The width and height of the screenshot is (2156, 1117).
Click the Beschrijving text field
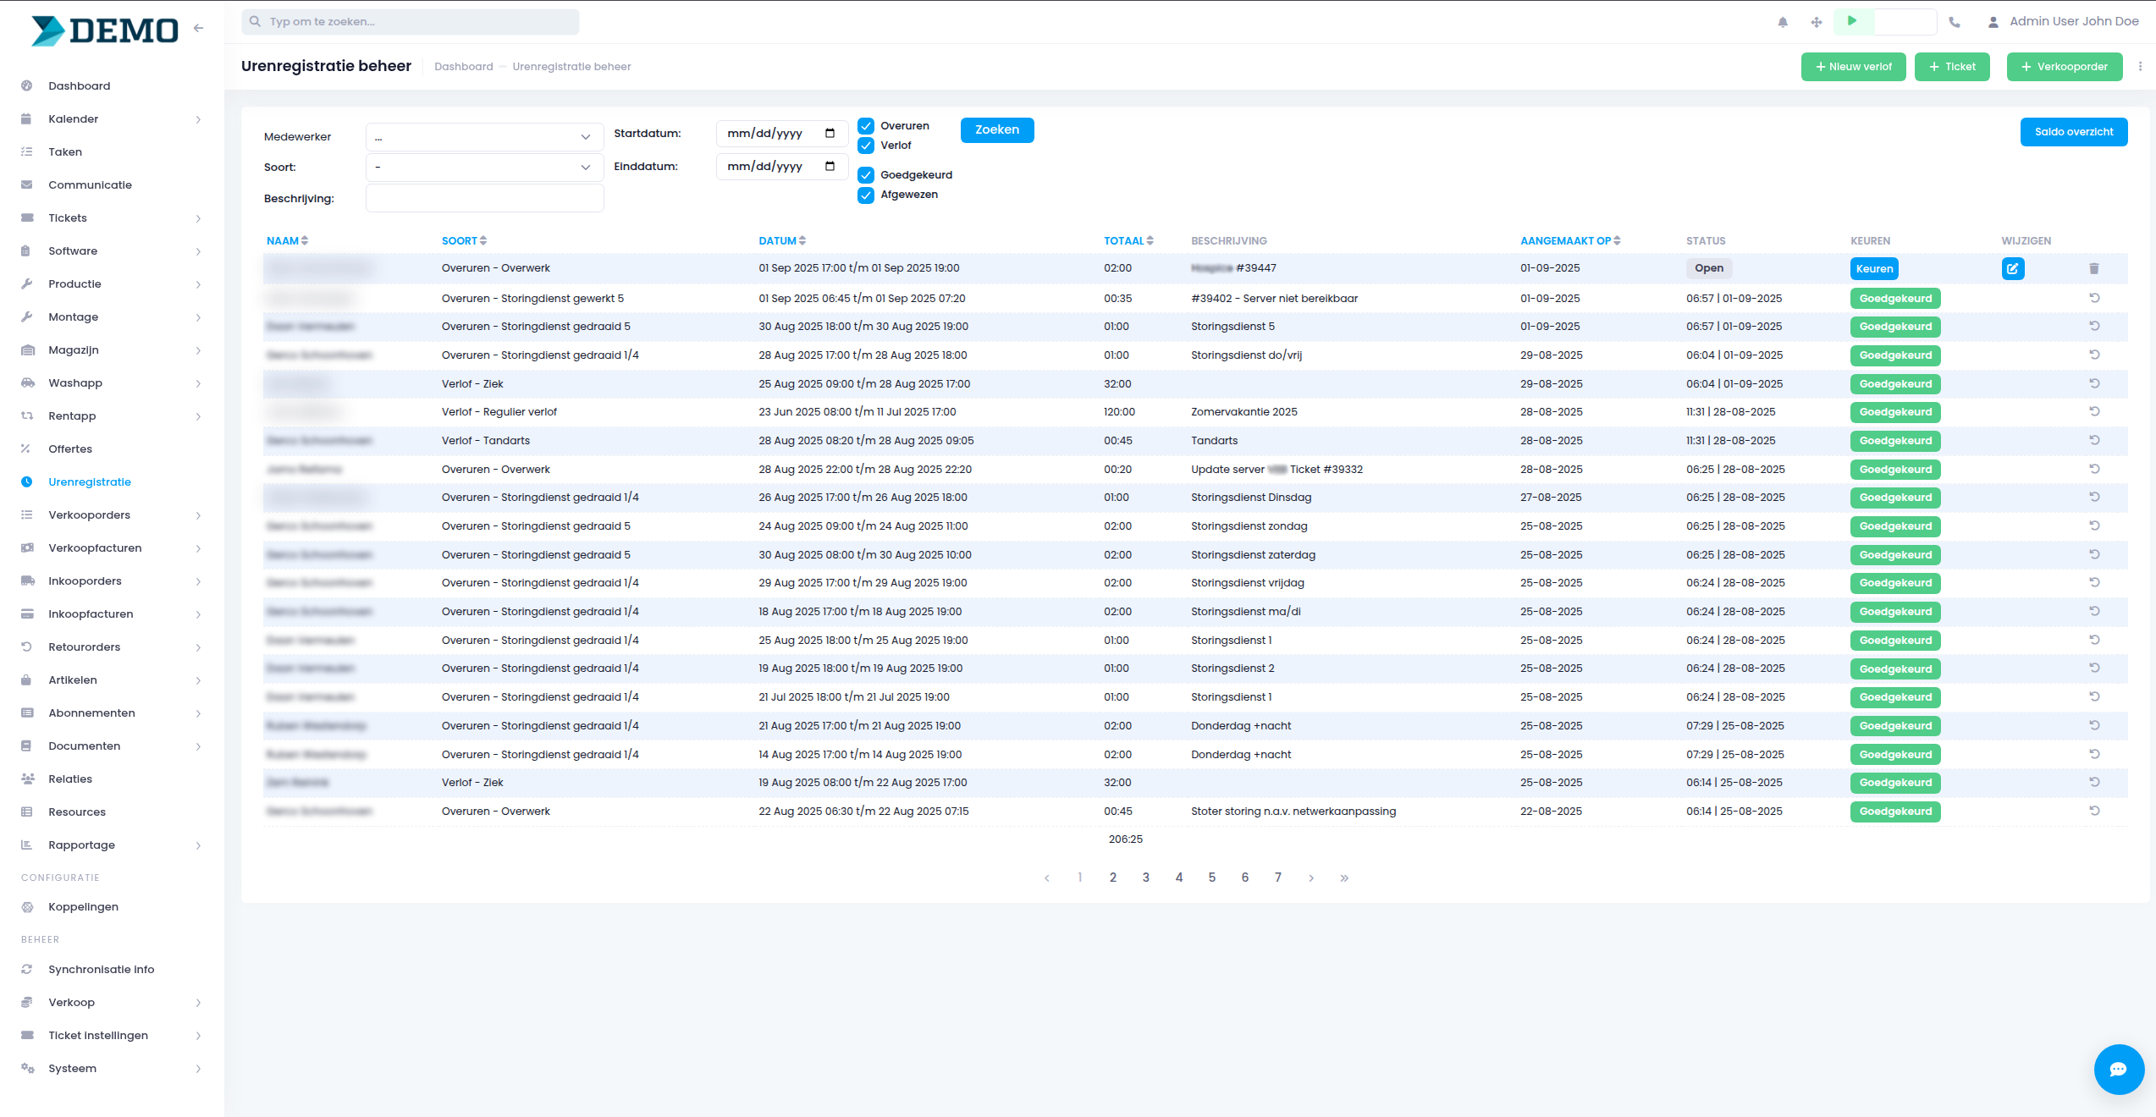[x=484, y=199]
